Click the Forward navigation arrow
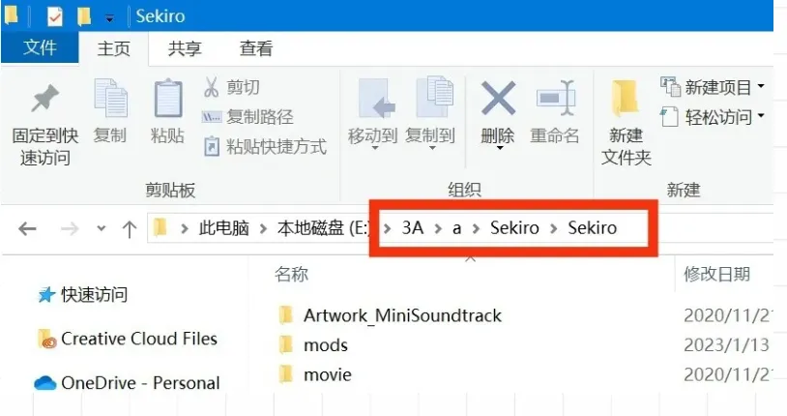The image size is (787, 416). pos(70,229)
